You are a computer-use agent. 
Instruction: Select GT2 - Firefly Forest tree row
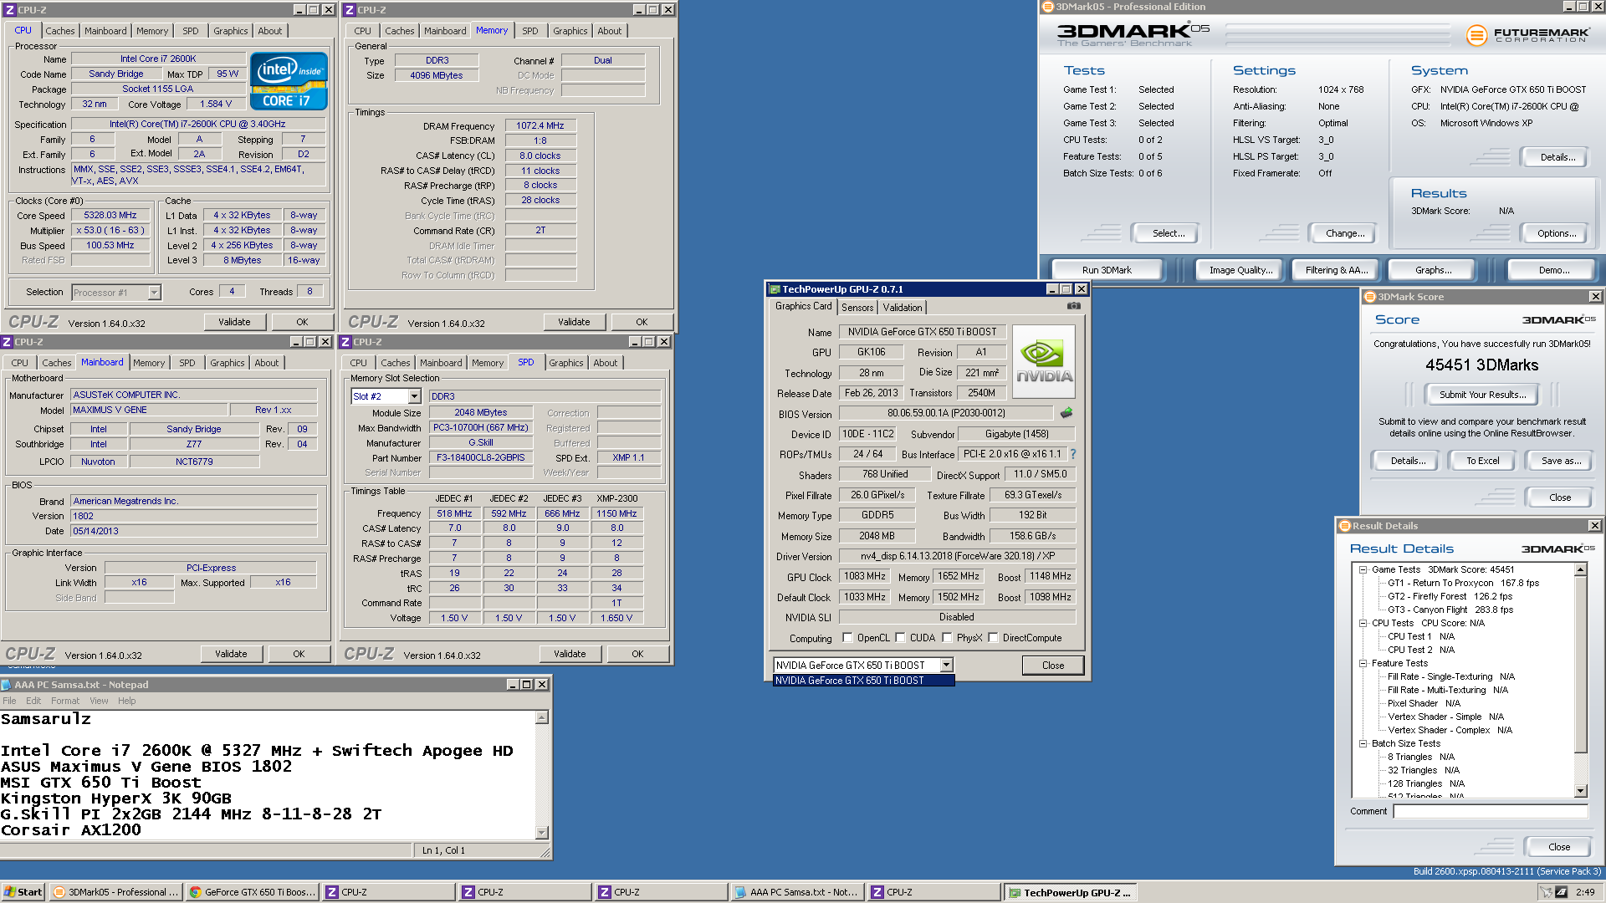(x=1450, y=596)
